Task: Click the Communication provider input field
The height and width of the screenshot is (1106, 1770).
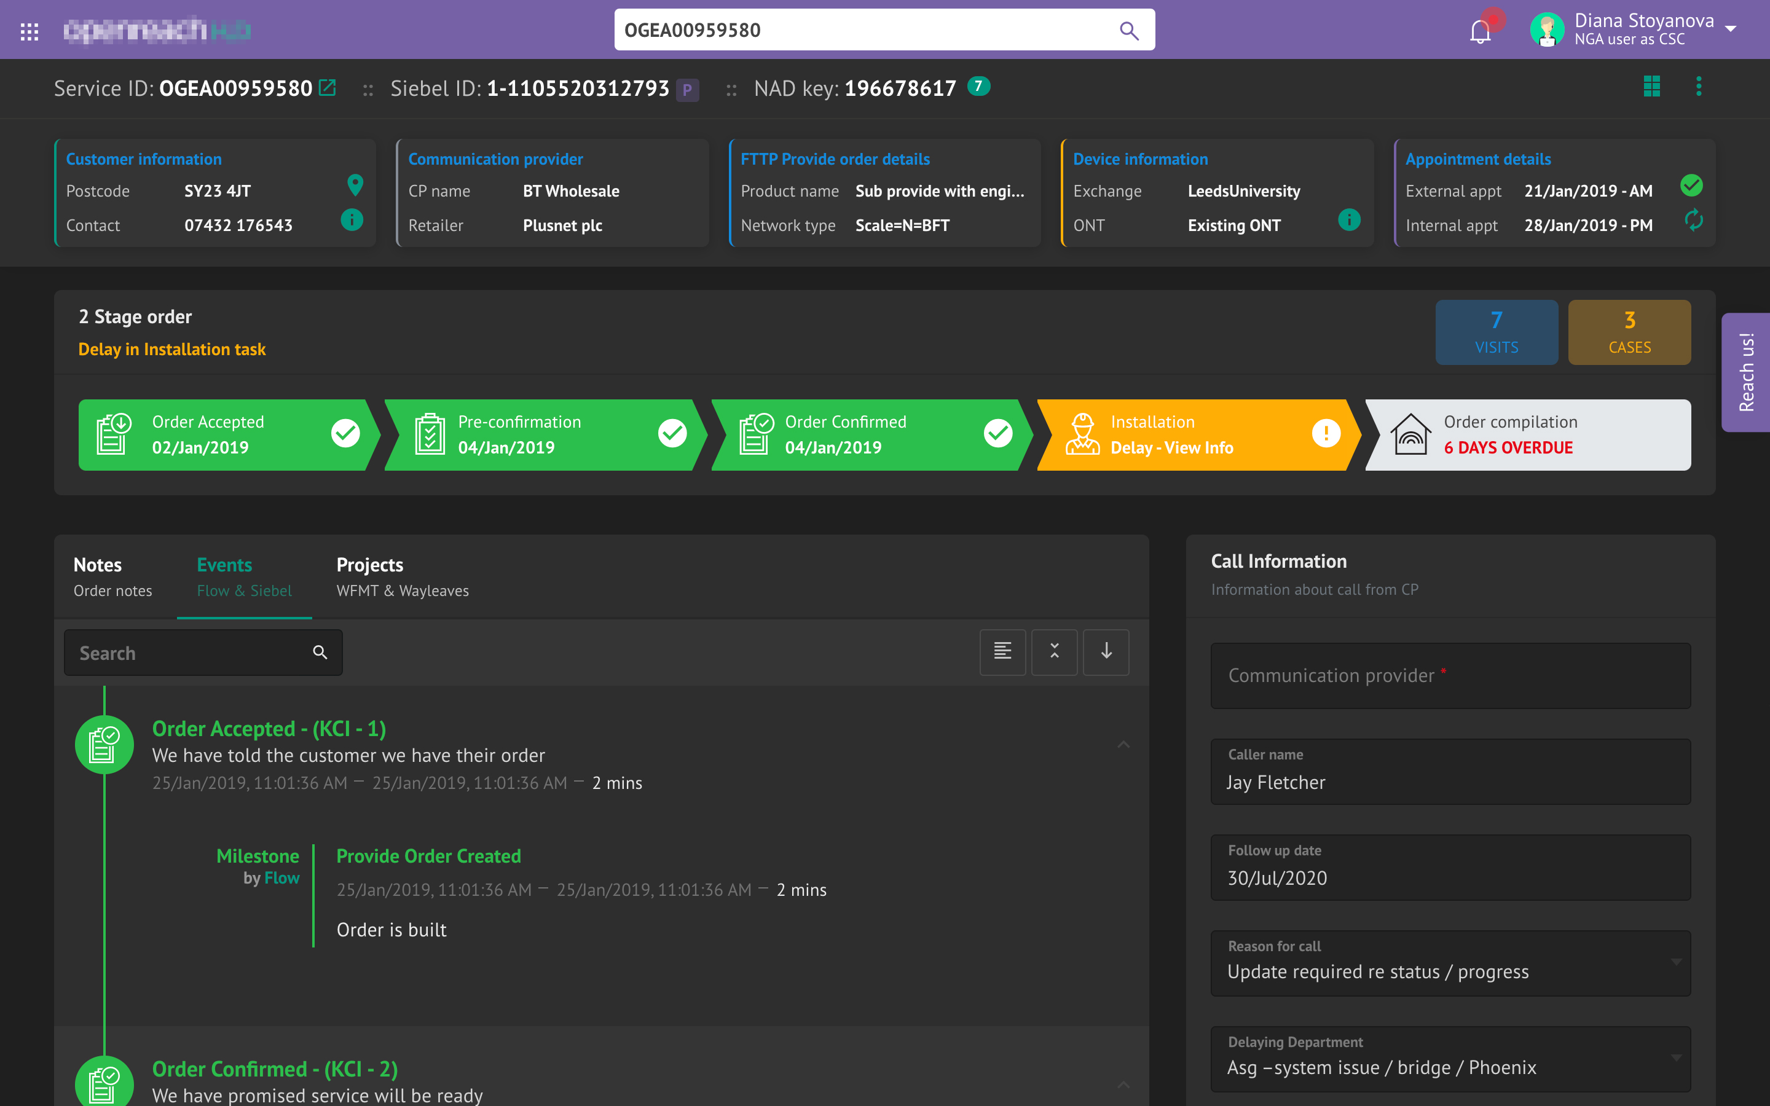Action: (x=1450, y=676)
